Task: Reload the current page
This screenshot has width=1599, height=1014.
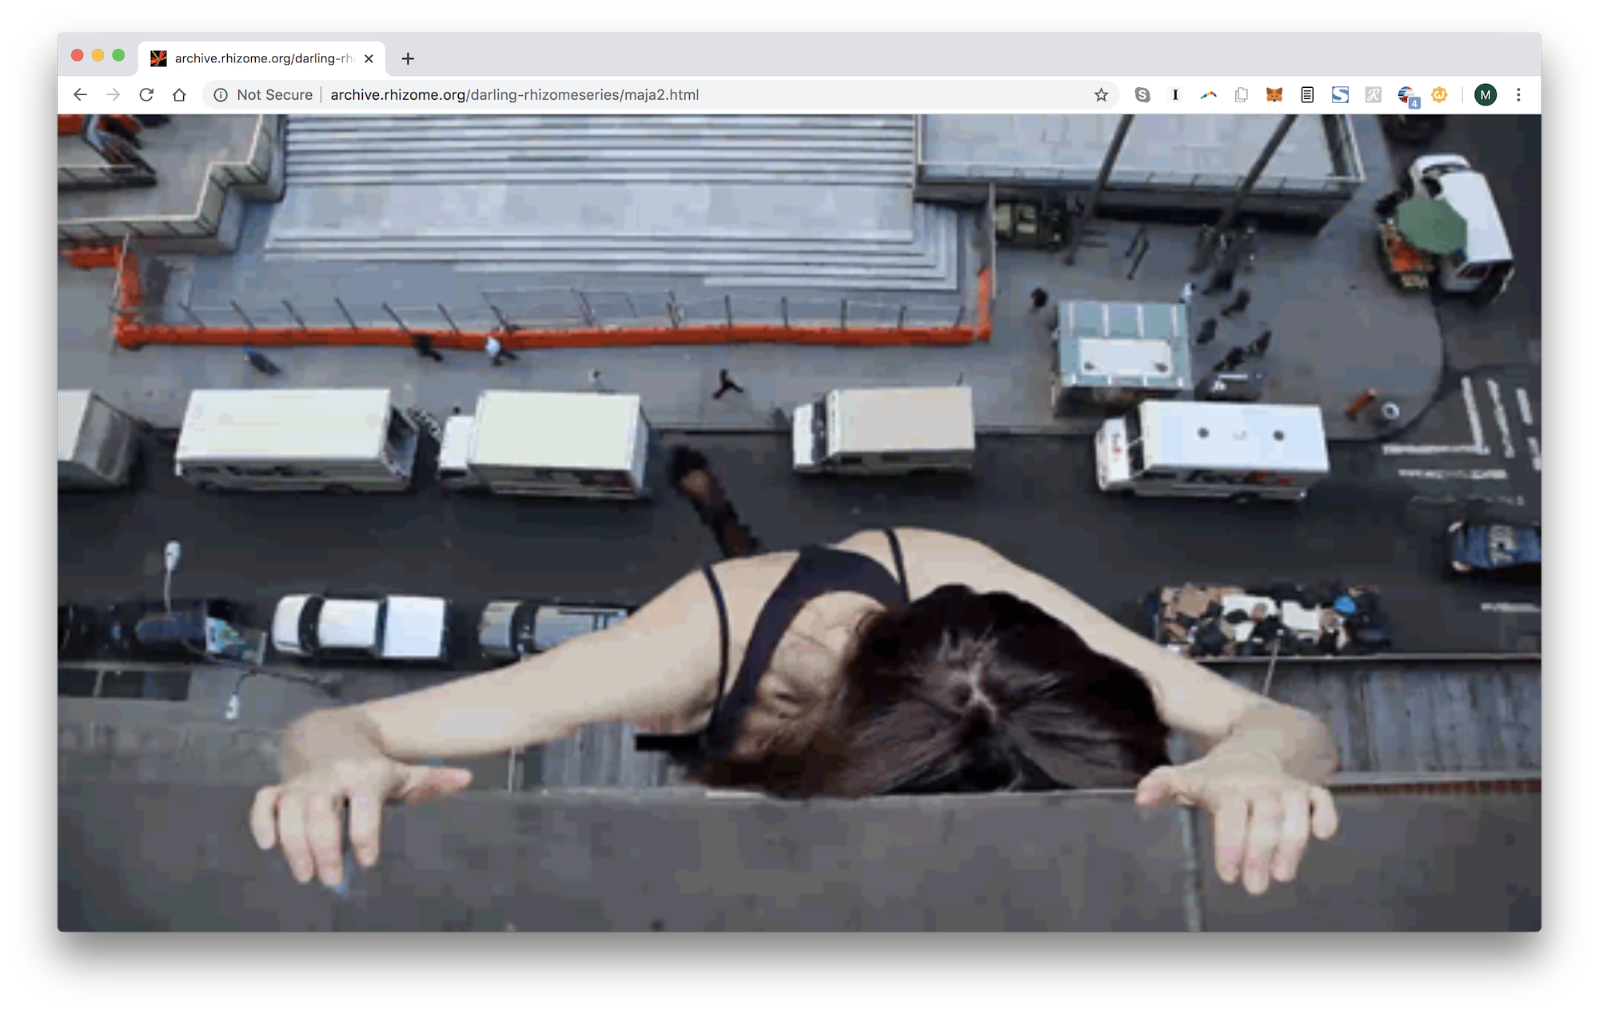Action: click(x=146, y=95)
